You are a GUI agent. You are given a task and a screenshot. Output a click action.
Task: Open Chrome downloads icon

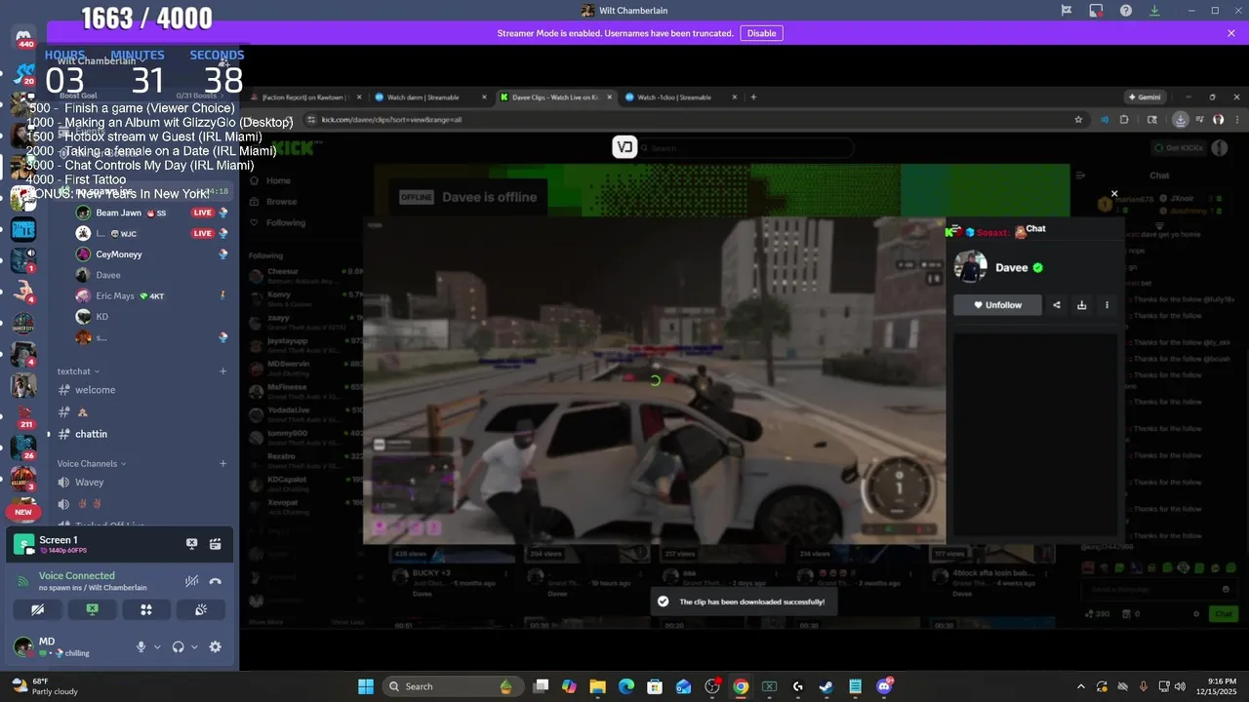1181,120
